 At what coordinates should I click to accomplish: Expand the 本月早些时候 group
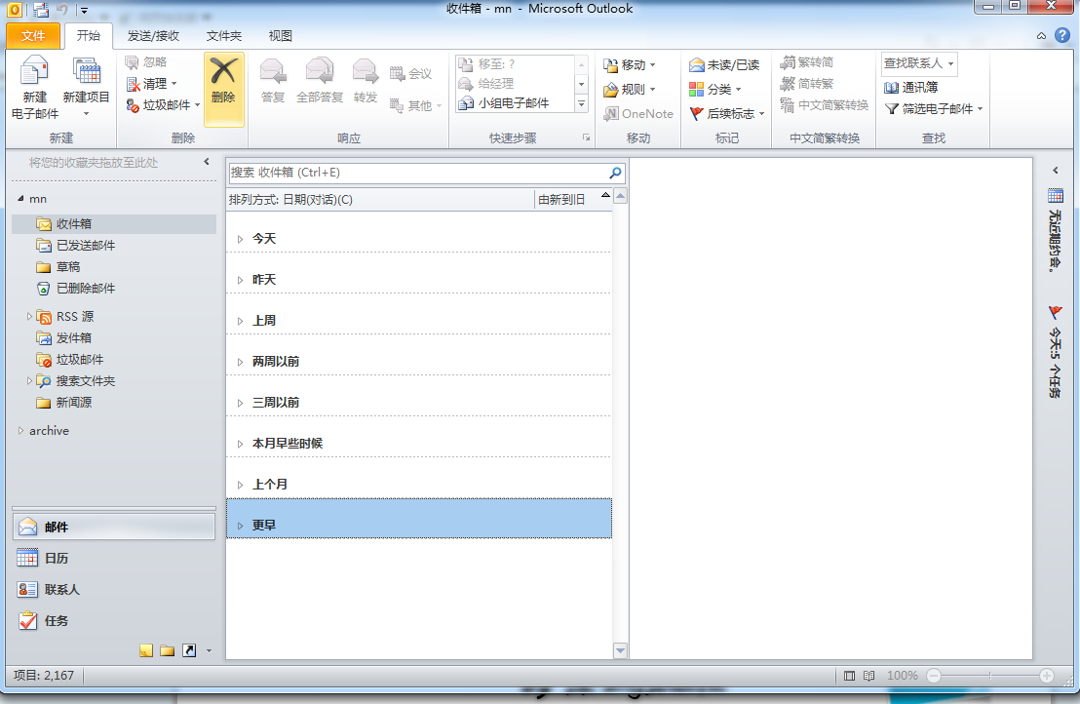(241, 444)
